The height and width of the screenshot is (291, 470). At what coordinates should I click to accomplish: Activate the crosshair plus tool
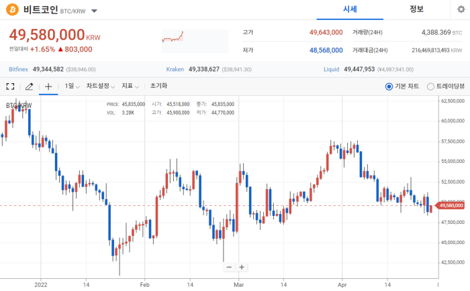pos(48,86)
